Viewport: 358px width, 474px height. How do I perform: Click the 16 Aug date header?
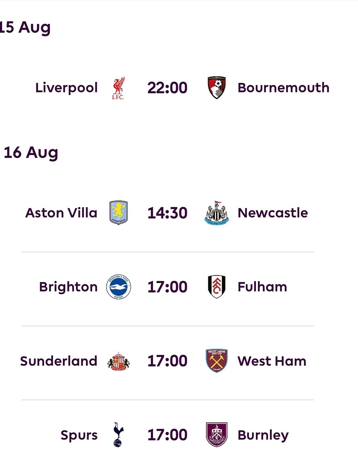[x=31, y=152]
